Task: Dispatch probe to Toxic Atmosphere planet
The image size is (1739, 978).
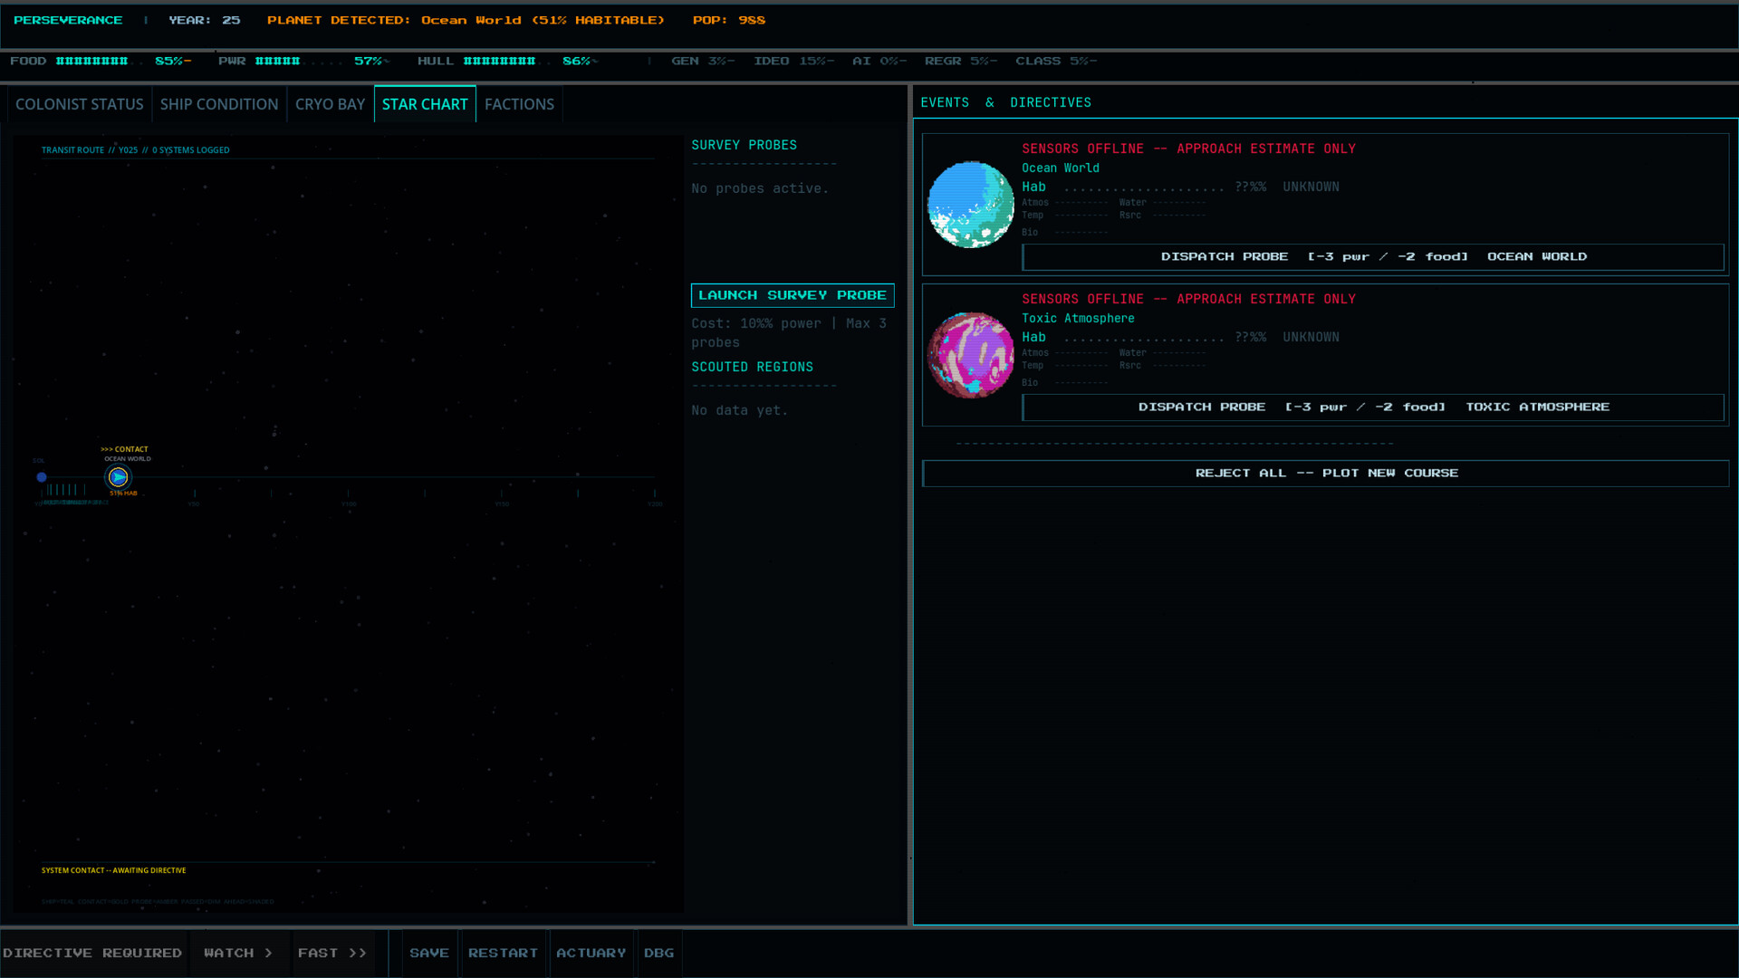Action: pos(1372,407)
